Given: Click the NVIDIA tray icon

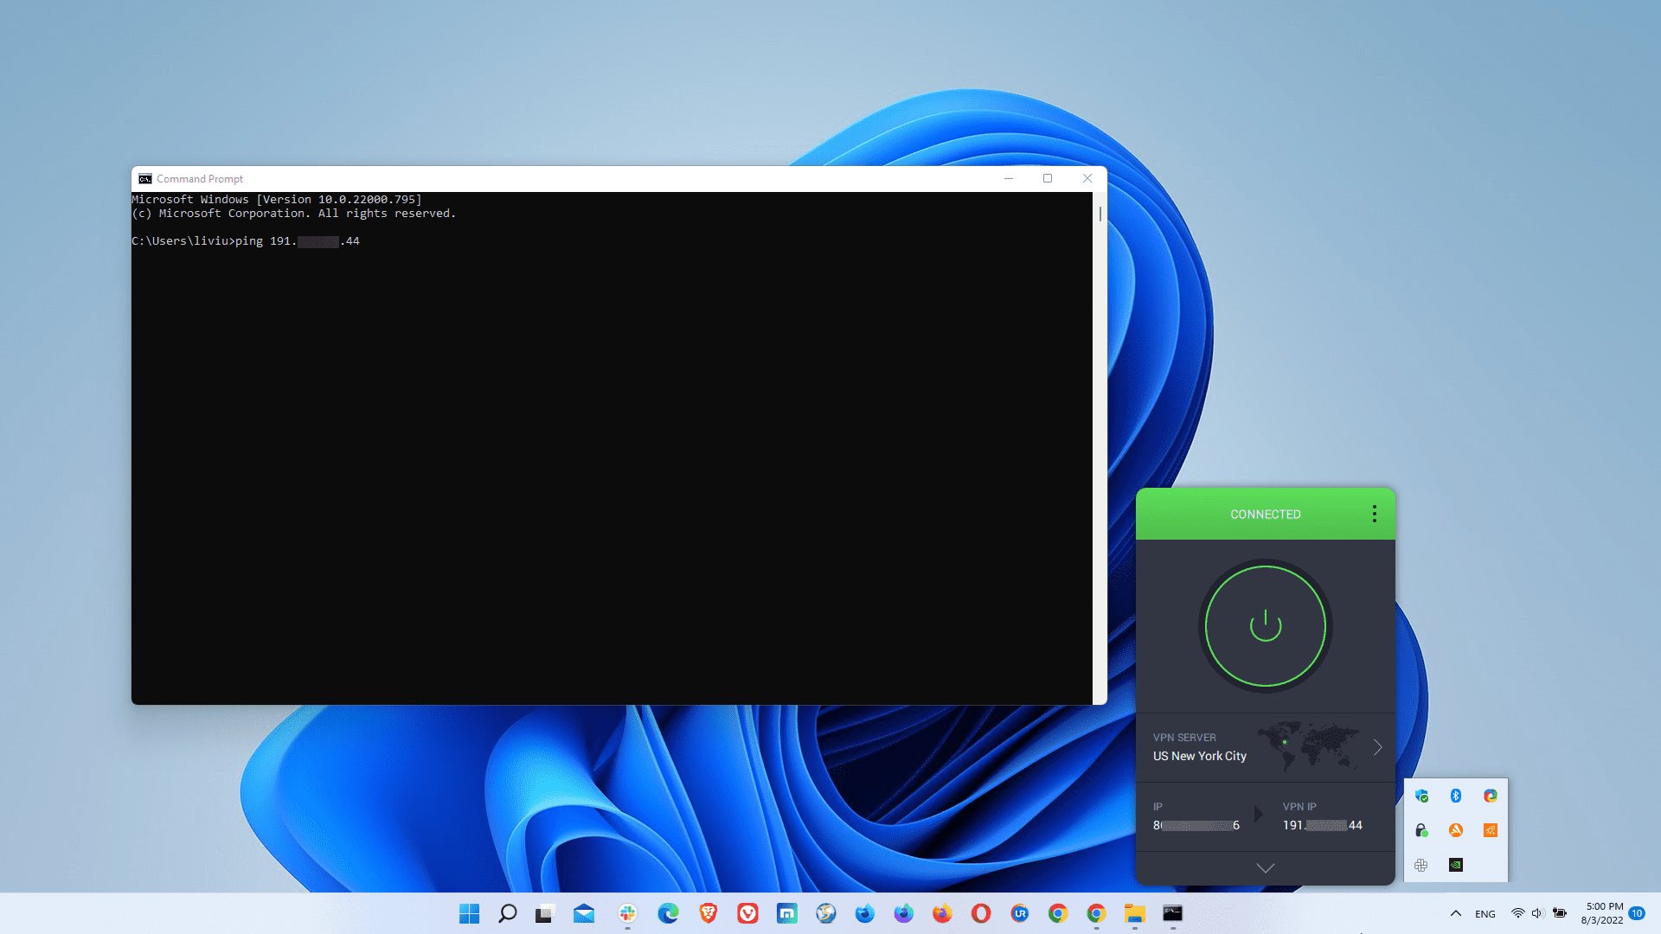Looking at the screenshot, I should 1456,865.
